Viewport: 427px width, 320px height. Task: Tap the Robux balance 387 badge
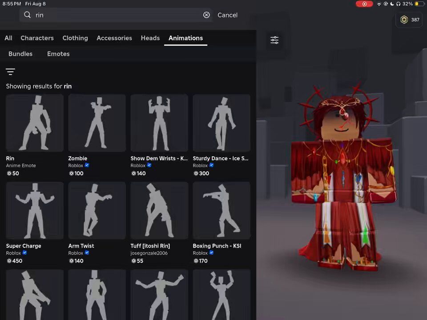pos(409,20)
